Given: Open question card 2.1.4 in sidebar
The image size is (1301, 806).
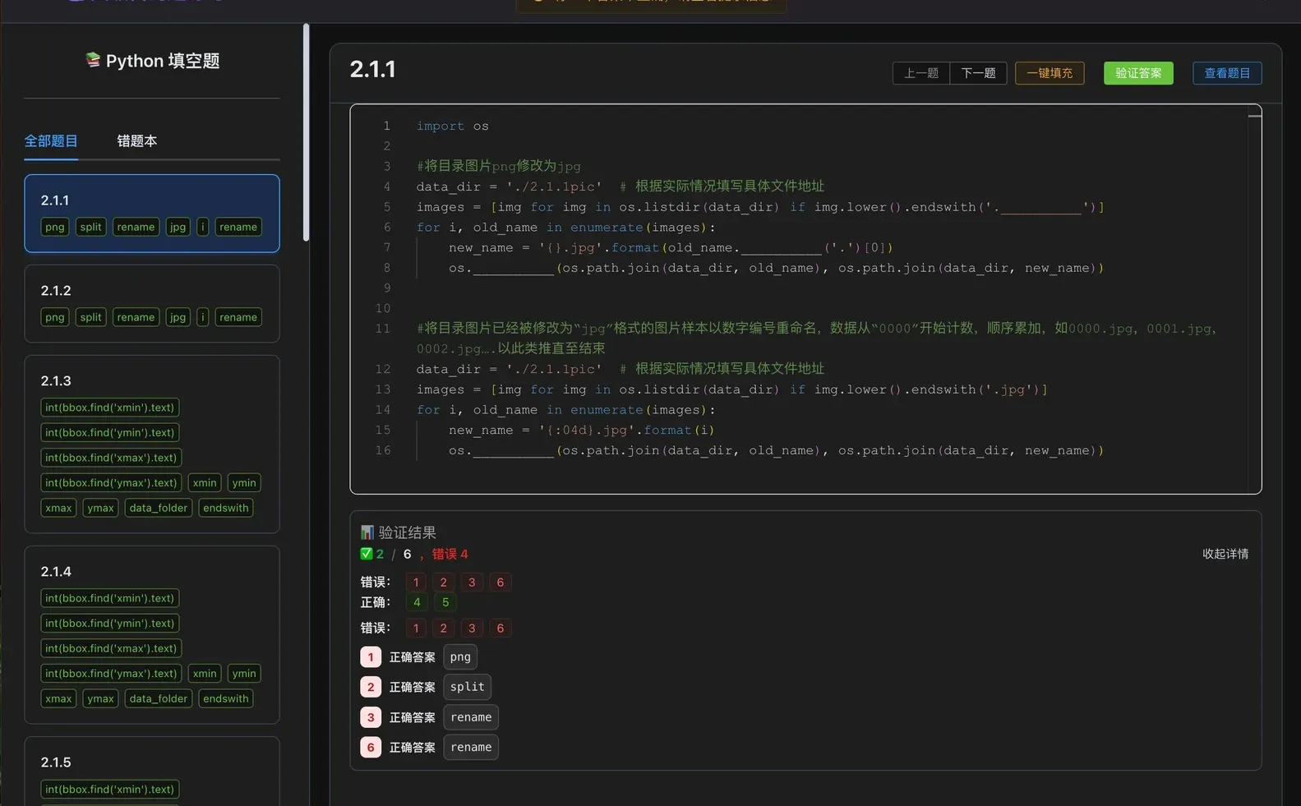Looking at the screenshot, I should pyautogui.click(x=152, y=634).
